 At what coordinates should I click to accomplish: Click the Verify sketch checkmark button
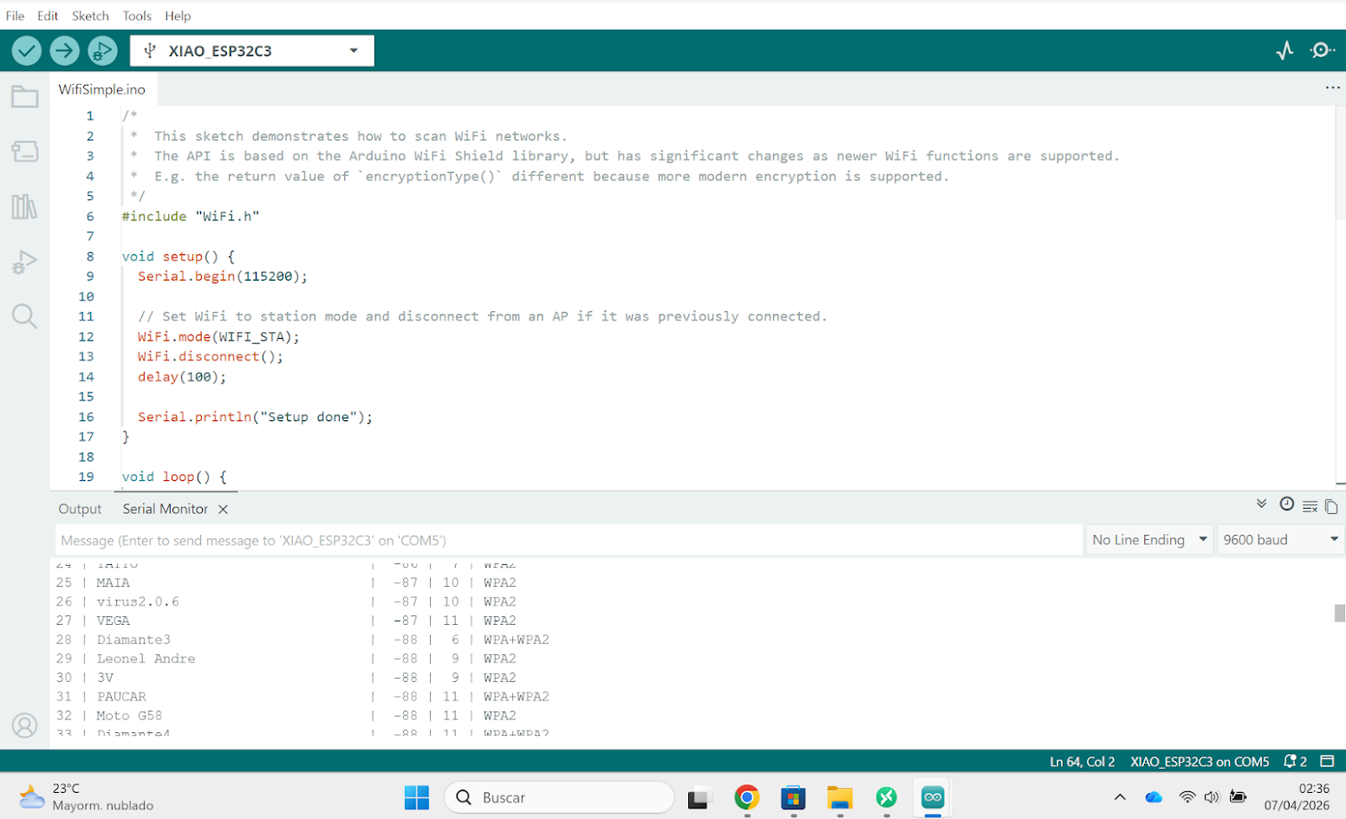point(27,51)
